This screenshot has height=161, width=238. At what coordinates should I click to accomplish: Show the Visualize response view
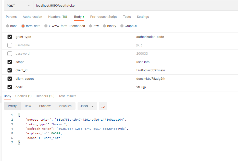[x=65, y=106]
